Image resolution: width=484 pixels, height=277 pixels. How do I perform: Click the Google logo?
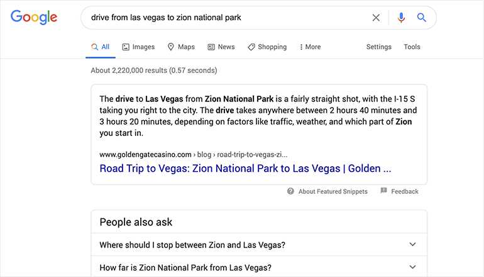pos(34,18)
